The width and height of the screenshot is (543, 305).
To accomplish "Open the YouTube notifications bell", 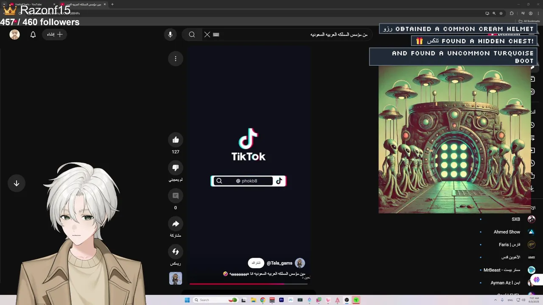I will pyautogui.click(x=33, y=34).
